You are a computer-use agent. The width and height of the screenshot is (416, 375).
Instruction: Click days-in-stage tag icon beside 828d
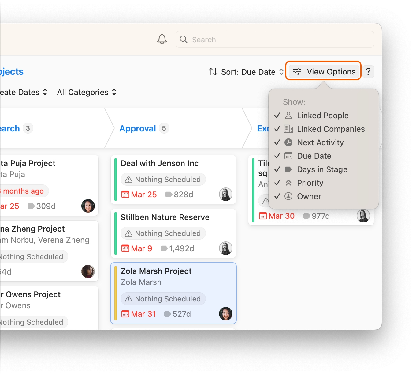(x=169, y=195)
